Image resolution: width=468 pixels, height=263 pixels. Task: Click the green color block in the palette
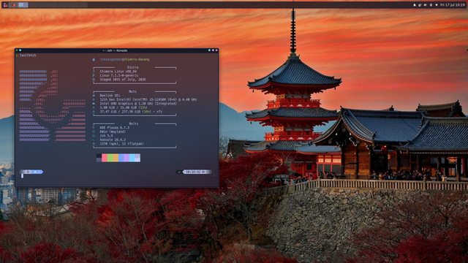(110, 158)
